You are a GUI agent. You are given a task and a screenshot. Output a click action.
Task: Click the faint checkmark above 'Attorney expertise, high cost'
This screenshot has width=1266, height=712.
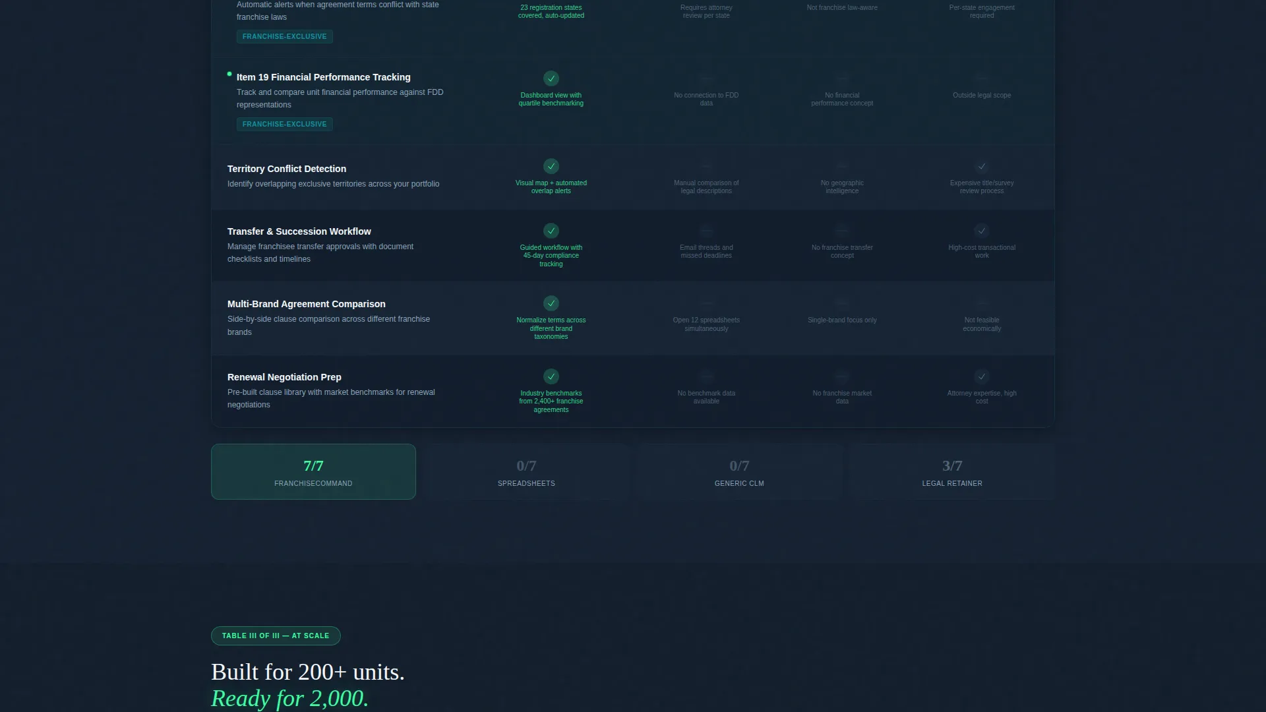click(982, 376)
